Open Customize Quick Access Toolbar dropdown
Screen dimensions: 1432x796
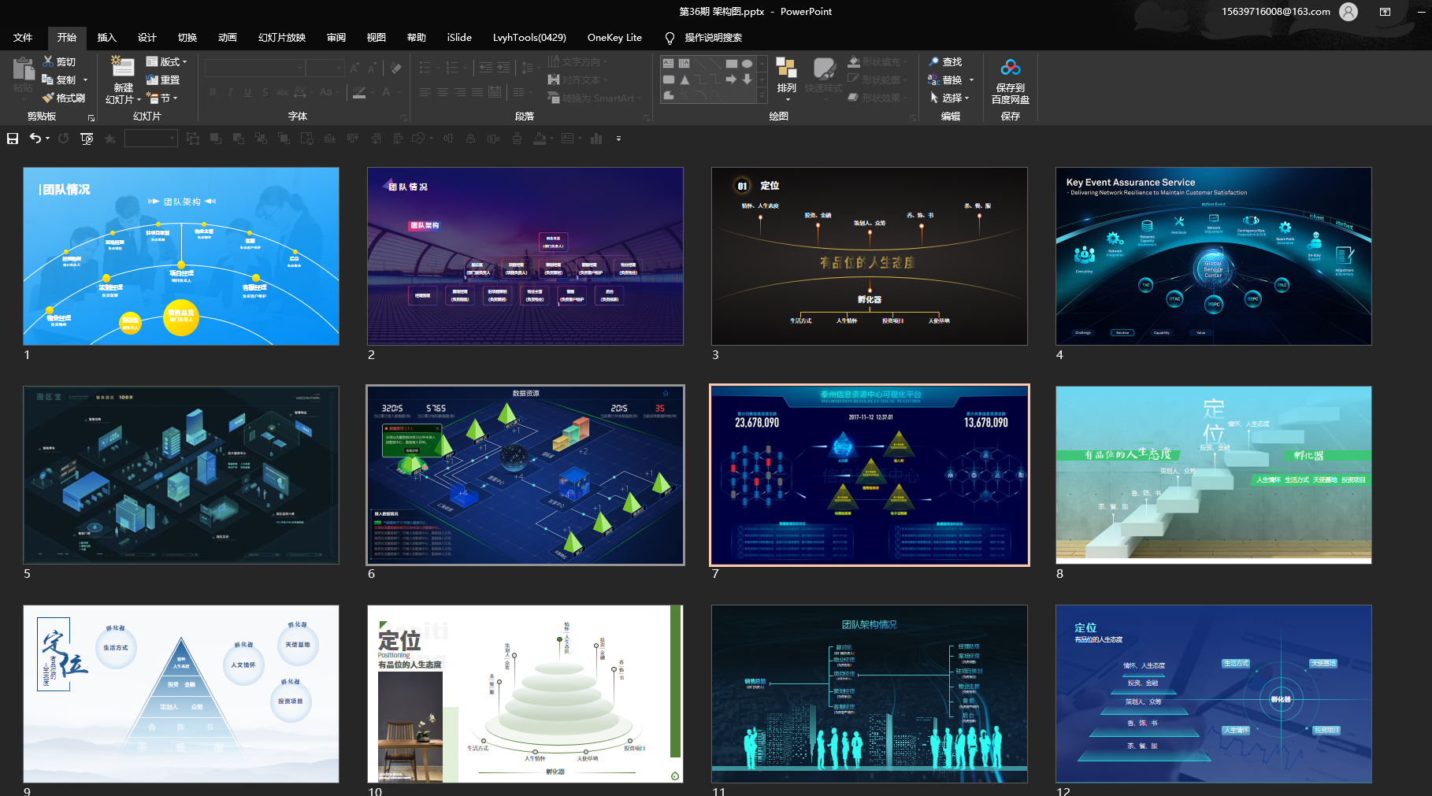(x=618, y=139)
